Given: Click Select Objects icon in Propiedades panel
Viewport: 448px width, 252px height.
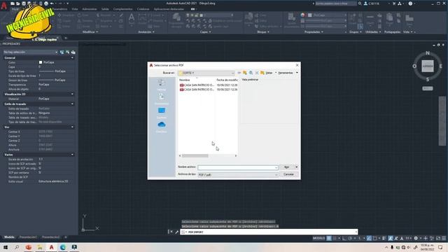Looking at the screenshot, I should (68, 52).
